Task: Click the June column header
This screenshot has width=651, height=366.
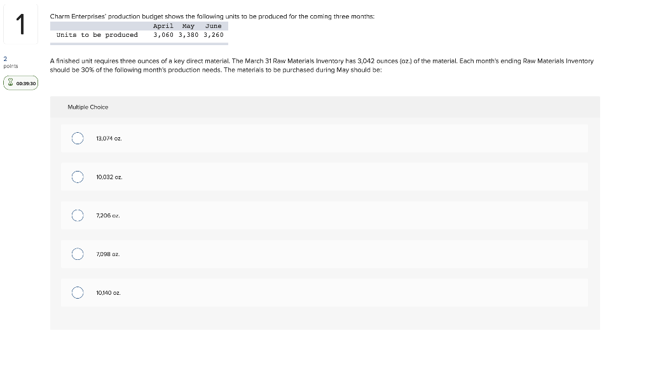Action: 213,26
